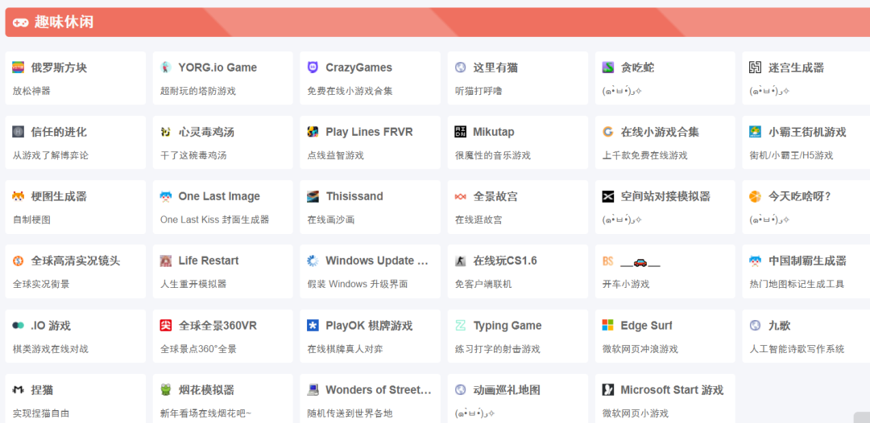The height and width of the screenshot is (423, 870).
Task: Click the One Last Image icon
Action: [165, 196]
